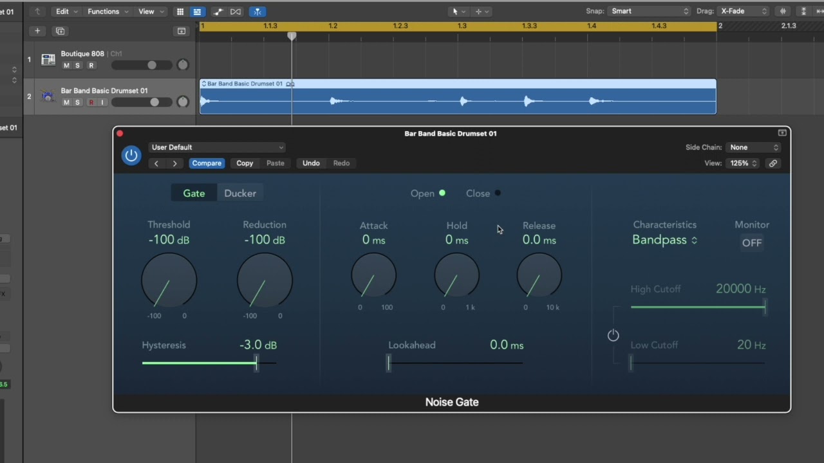This screenshot has width=824, height=463.
Task: Click the up arrow hierarchy icon
Action: [37, 12]
